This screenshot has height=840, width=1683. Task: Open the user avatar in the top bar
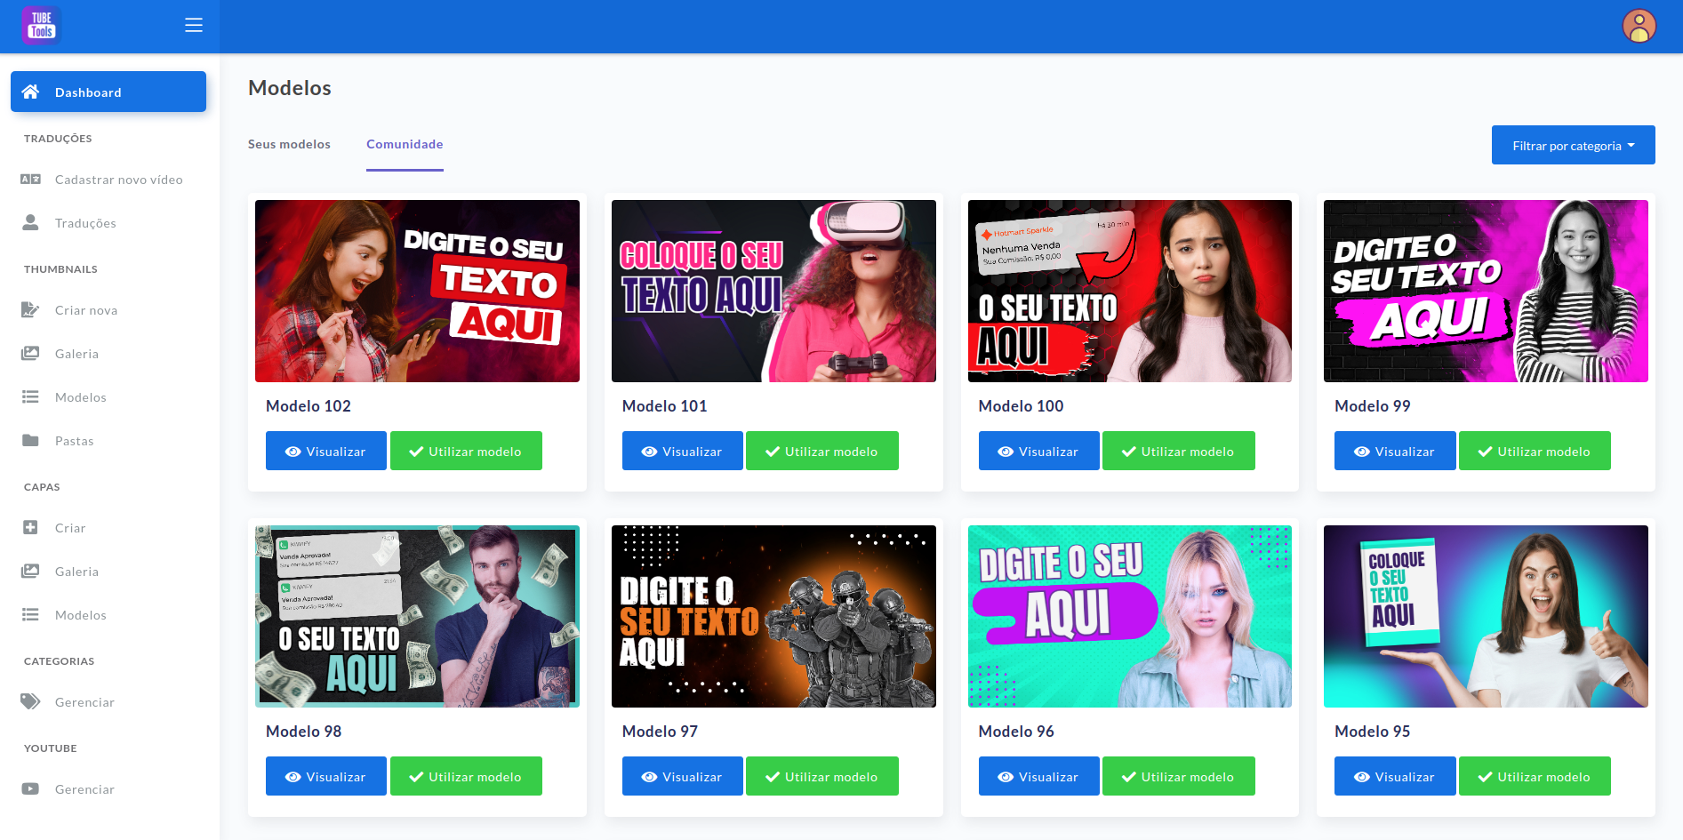pyautogui.click(x=1639, y=26)
